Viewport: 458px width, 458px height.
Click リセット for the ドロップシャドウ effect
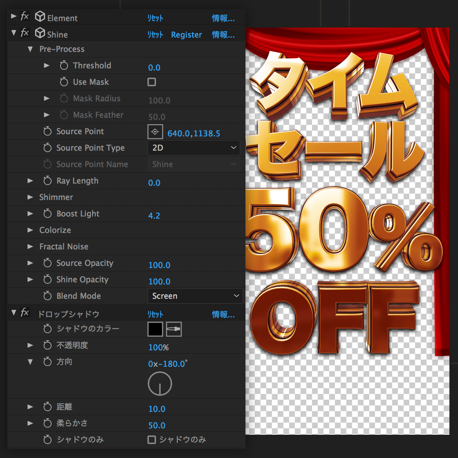point(155,314)
